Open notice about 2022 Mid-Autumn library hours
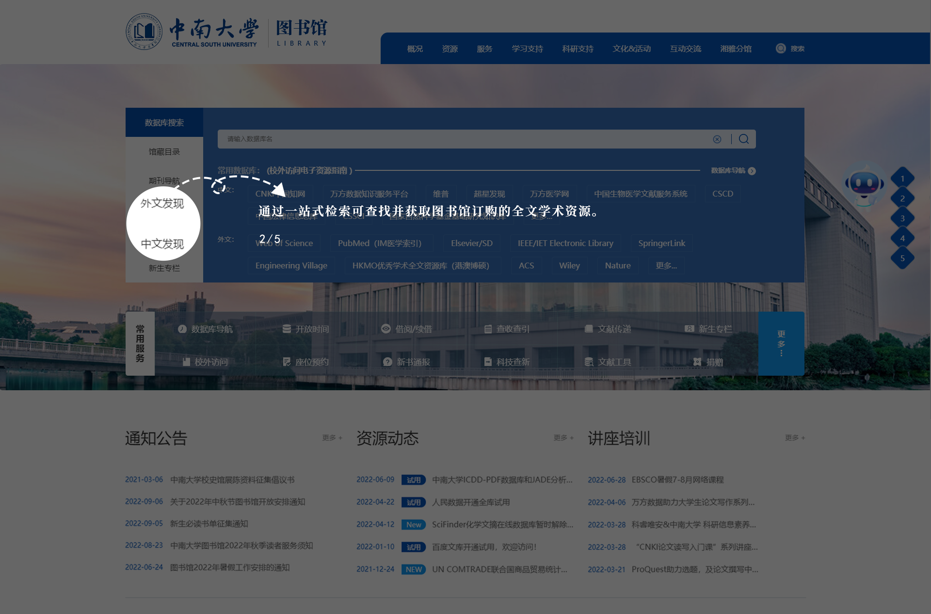Image resolution: width=931 pixels, height=614 pixels. [238, 502]
